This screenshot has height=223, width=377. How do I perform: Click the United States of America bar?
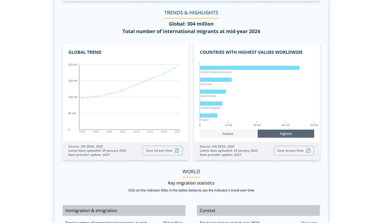tap(250, 68)
